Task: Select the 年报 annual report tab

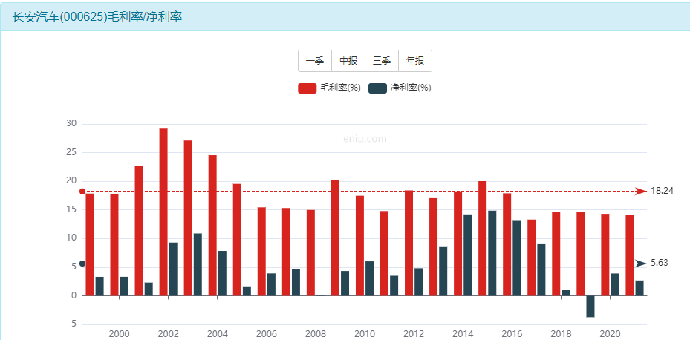Action: [415, 61]
